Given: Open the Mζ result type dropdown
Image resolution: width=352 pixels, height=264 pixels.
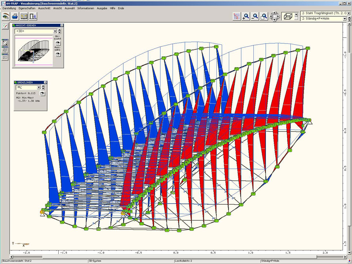Looking at the screenshot, I should click(x=38, y=88).
